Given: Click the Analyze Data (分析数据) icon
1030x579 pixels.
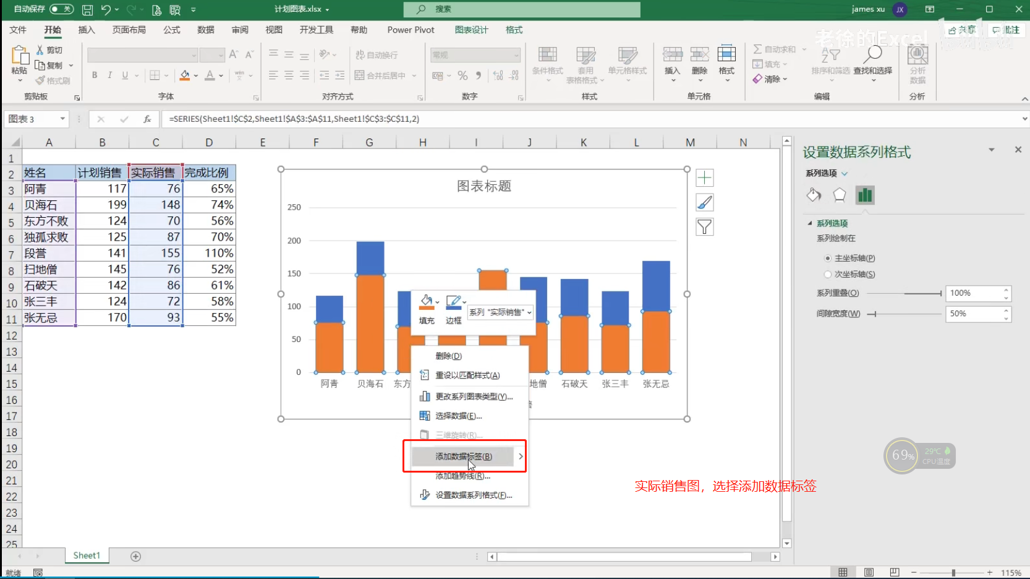Looking at the screenshot, I should [x=917, y=54].
